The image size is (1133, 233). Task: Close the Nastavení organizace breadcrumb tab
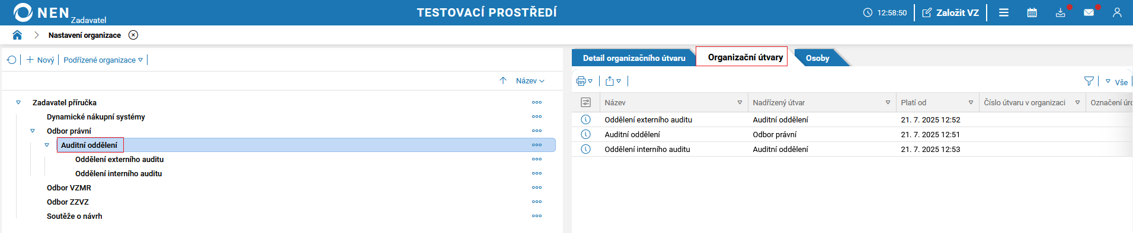[x=133, y=35]
